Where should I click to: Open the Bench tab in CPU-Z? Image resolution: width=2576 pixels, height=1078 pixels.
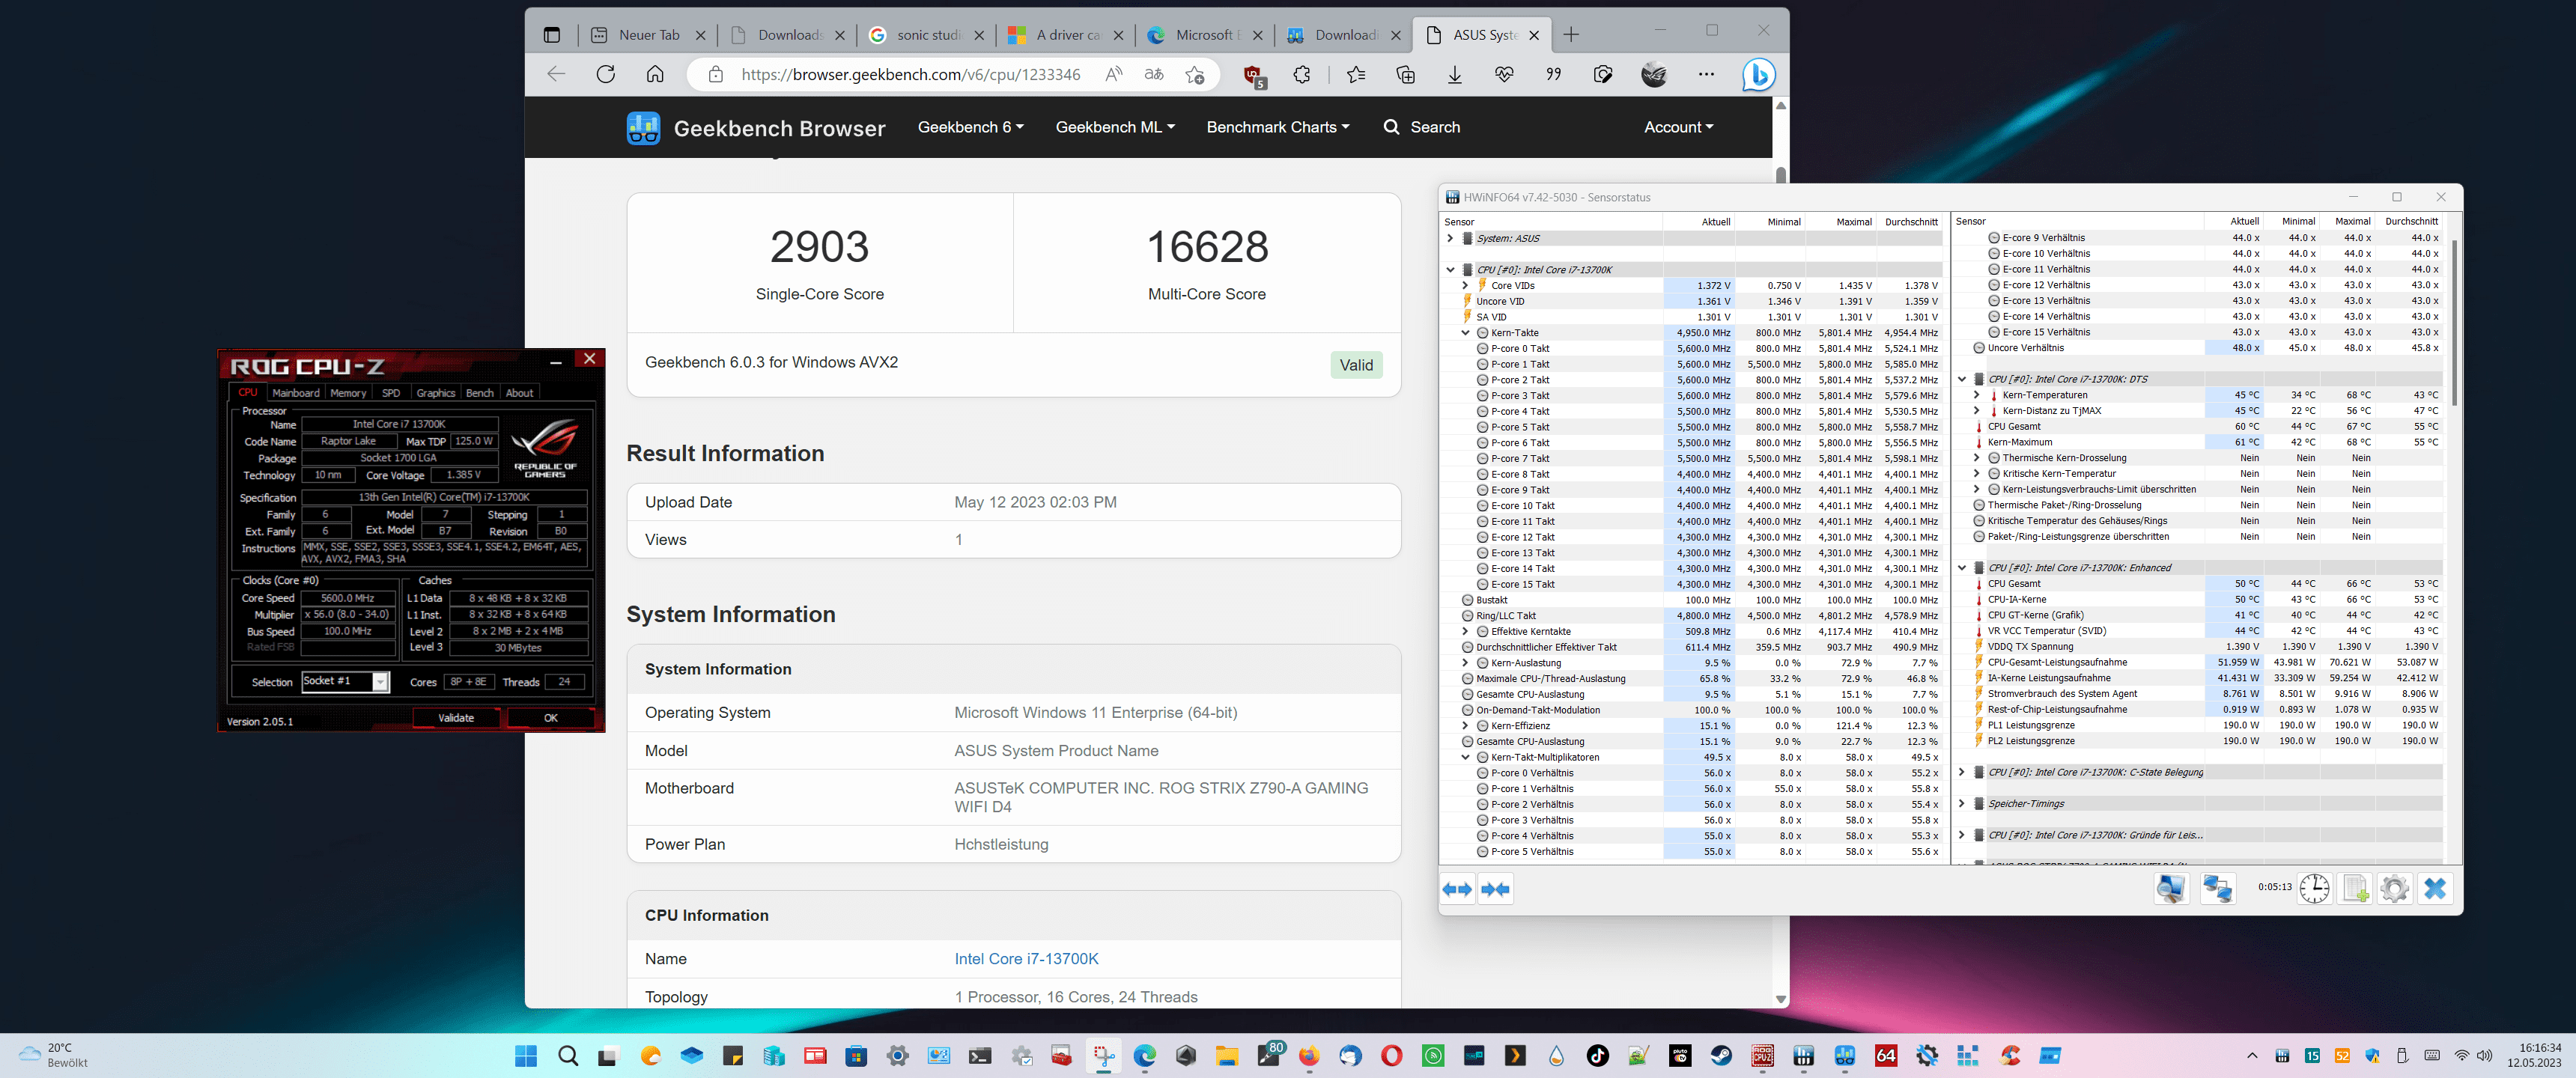pyautogui.click(x=480, y=393)
